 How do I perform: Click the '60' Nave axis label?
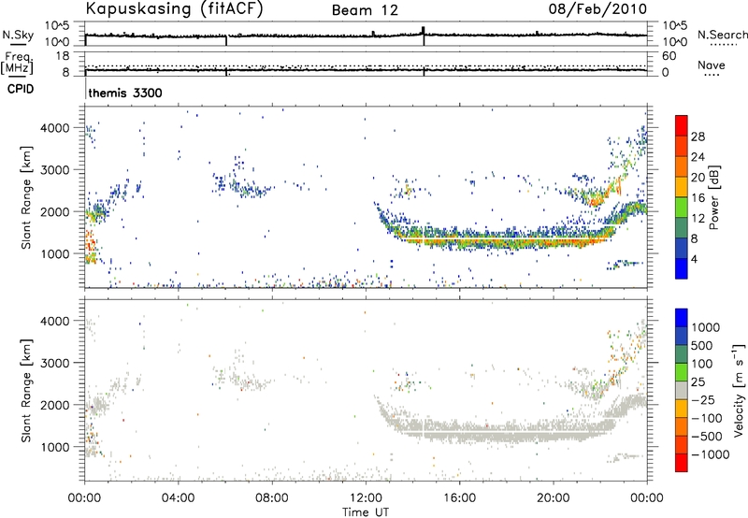(669, 56)
